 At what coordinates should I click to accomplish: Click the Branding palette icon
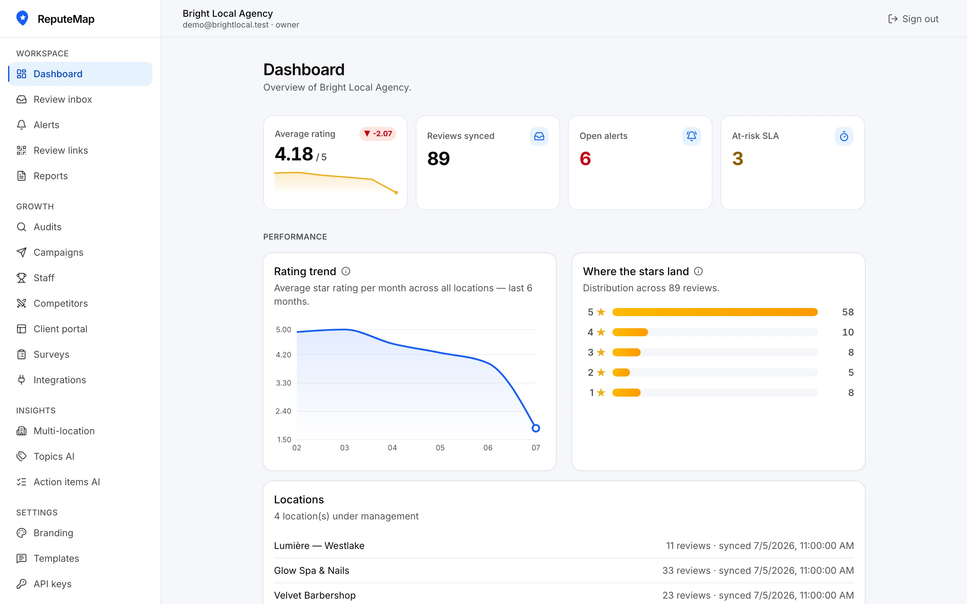[21, 533]
